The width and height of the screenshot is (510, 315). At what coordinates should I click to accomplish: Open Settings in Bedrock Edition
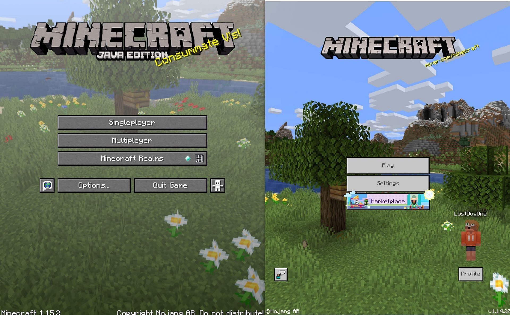tap(388, 183)
